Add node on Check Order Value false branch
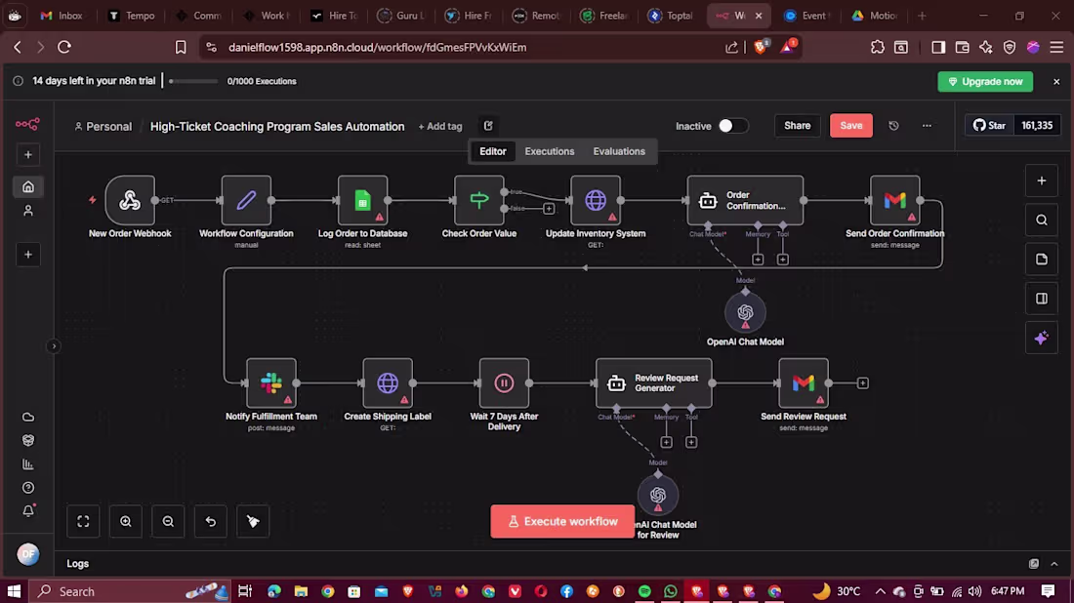1074x603 pixels. coord(549,209)
